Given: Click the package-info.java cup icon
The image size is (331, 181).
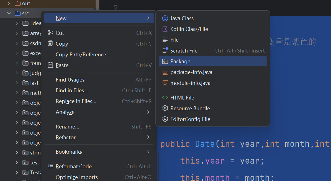Looking at the screenshot, I should [165, 72].
